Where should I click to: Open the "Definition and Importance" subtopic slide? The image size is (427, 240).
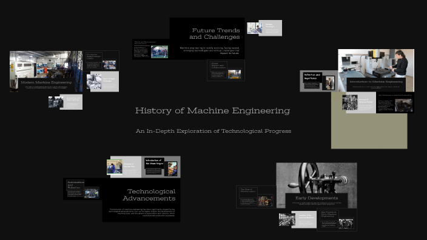pos(319,81)
